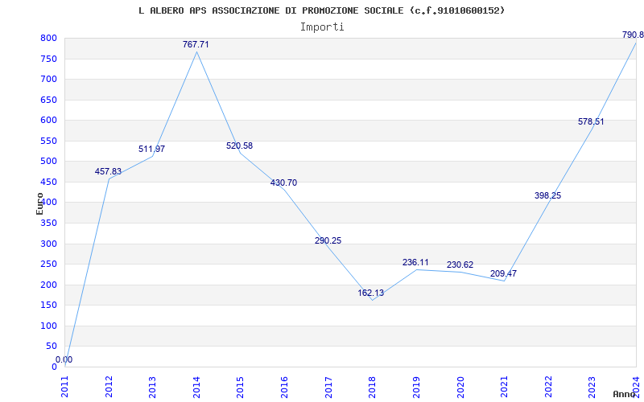Click the chart title with c.f.91010600152
This screenshot has height=402, width=644.
321,10
